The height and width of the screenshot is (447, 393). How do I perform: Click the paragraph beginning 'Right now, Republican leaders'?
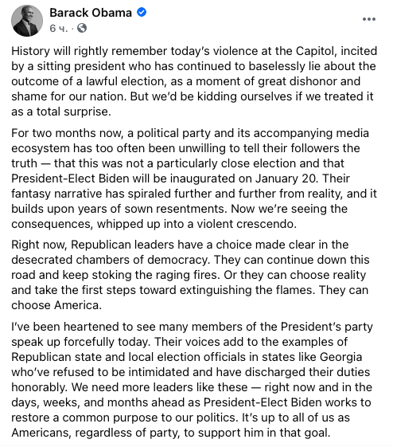(190, 275)
